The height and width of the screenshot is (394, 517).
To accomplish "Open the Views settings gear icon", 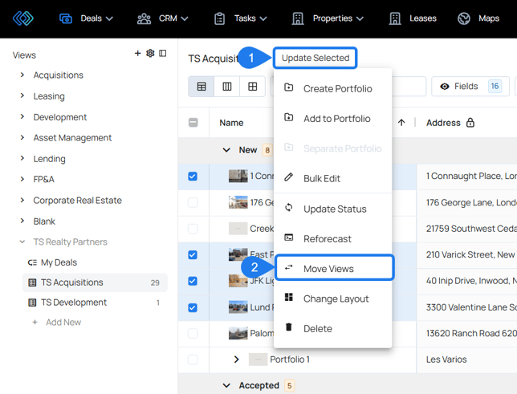I will 150,54.
